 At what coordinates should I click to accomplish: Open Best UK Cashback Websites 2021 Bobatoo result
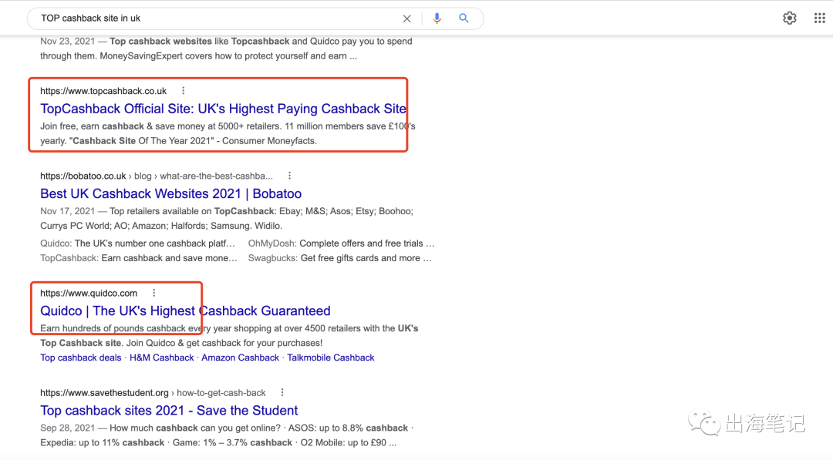(171, 193)
